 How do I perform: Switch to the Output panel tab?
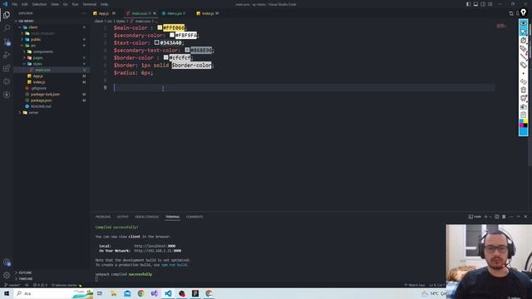click(122, 217)
